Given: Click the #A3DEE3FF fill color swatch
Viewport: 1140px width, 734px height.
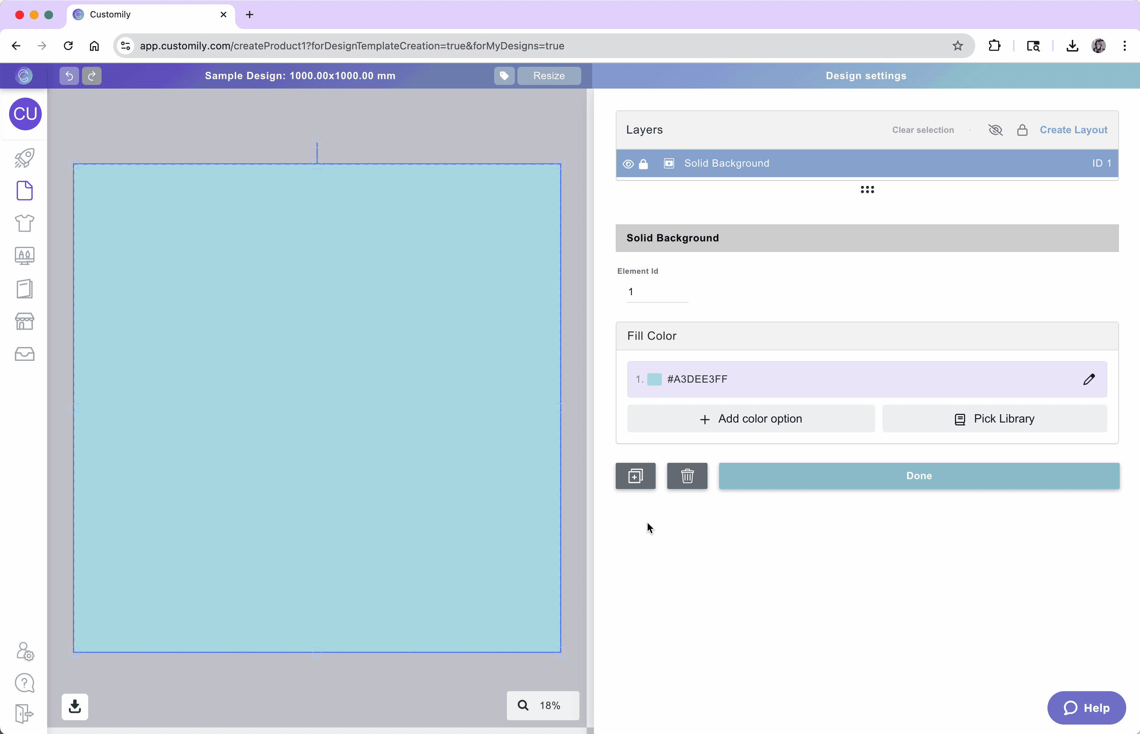Looking at the screenshot, I should (655, 379).
